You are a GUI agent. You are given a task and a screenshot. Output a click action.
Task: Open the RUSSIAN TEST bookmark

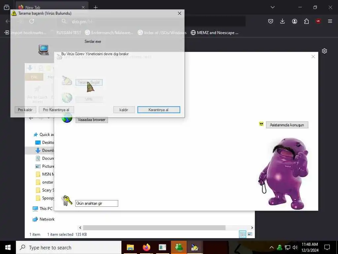point(69,33)
